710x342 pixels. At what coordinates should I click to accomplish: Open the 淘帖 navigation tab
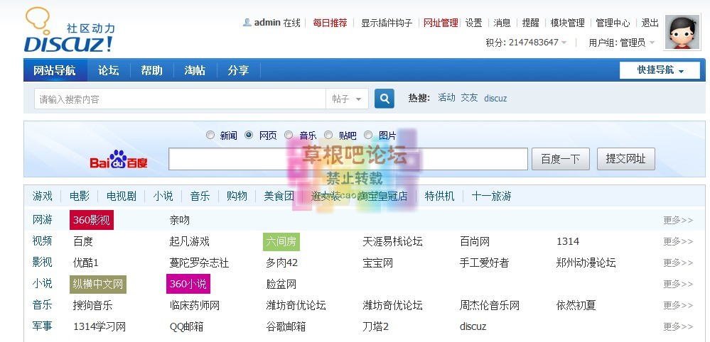[x=195, y=70]
